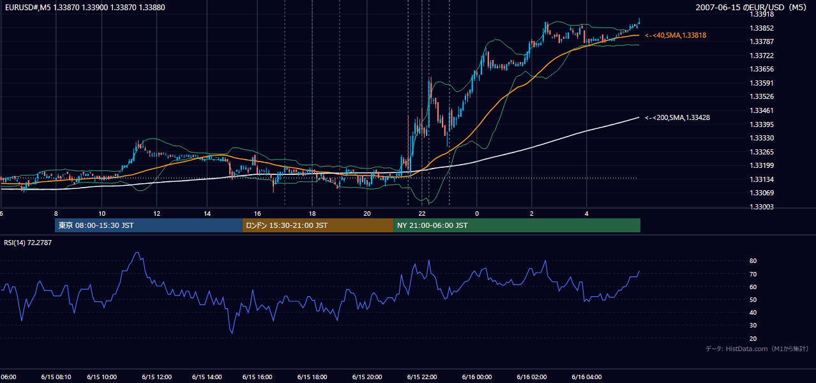Open the データ: HistData.com source credit

(757, 349)
